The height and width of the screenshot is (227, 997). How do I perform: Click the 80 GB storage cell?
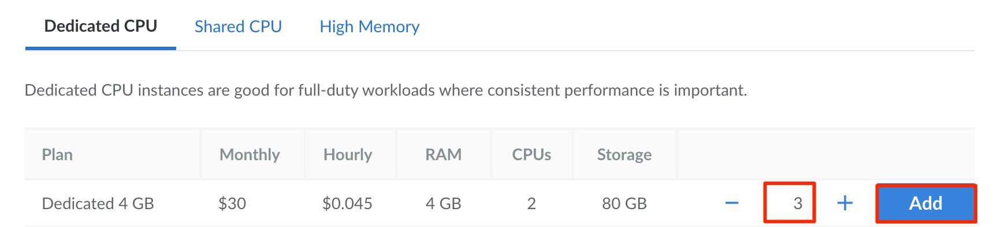pyautogui.click(x=624, y=203)
